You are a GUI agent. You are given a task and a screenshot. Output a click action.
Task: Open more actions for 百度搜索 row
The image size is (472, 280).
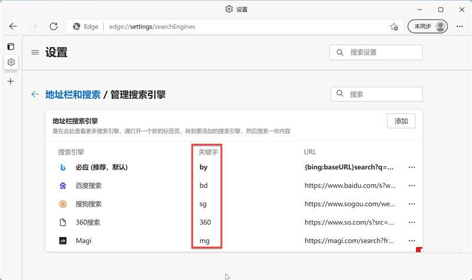[411, 186]
